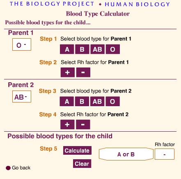The image size is (181, 179).
Task: Choose AB blood type for Parent 2
Action: (x=97, y=101)
